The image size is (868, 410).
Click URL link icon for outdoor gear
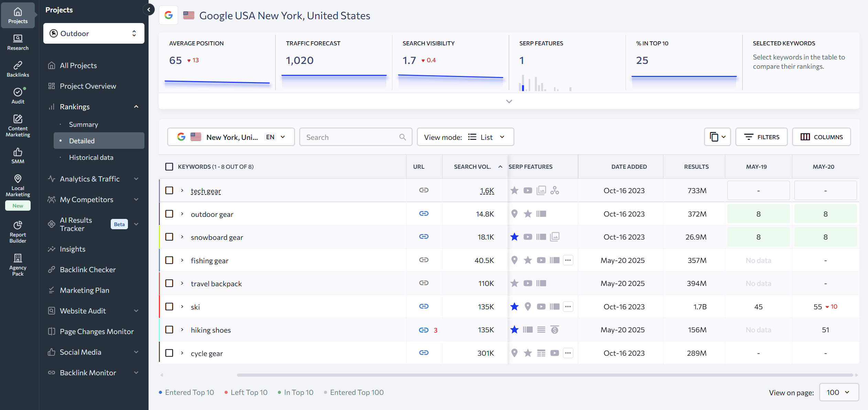pos(424,214)
